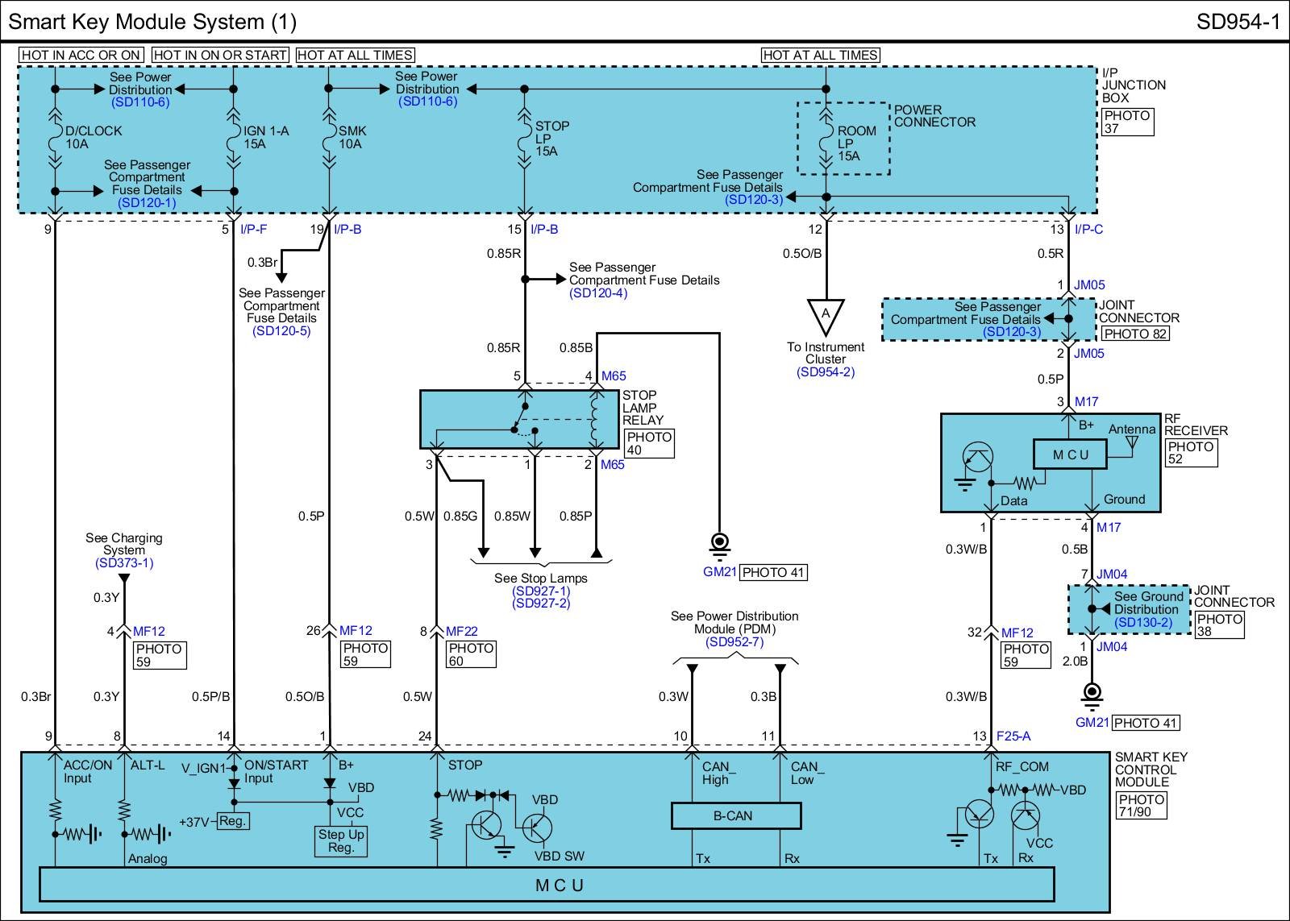Open PHOTO 71/90 for Smart Key Control Module
Image resolution: width=1290 pixels, height=921 pixels.
click(1141, 805)
